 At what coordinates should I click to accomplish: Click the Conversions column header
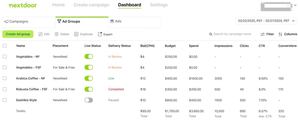point(287,46)
